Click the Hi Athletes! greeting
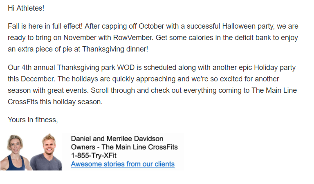 click(26, 8)
